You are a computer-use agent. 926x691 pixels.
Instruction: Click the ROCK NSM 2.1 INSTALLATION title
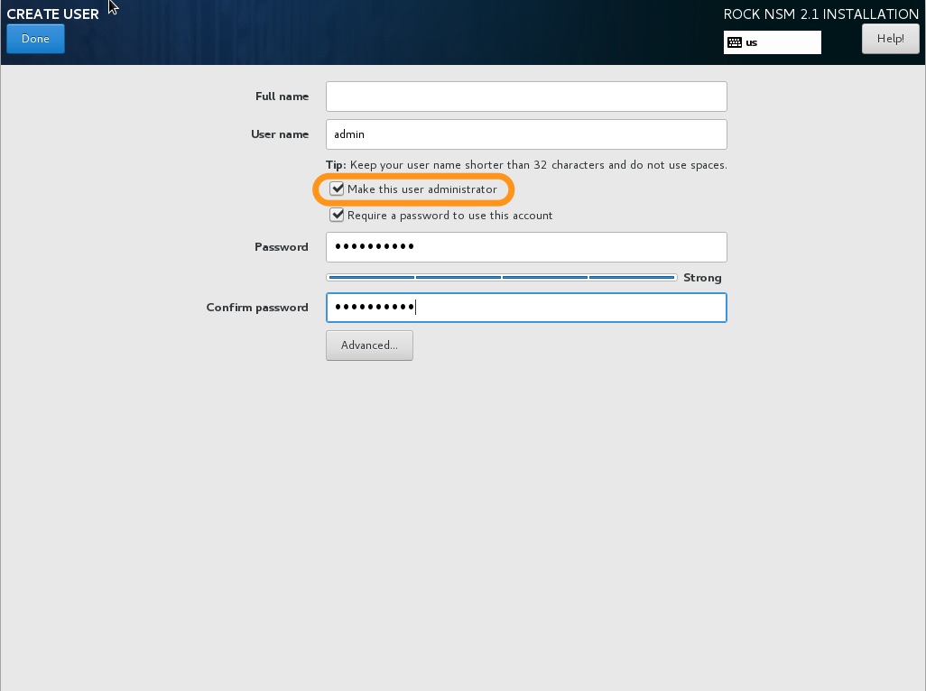coord(821,14)
